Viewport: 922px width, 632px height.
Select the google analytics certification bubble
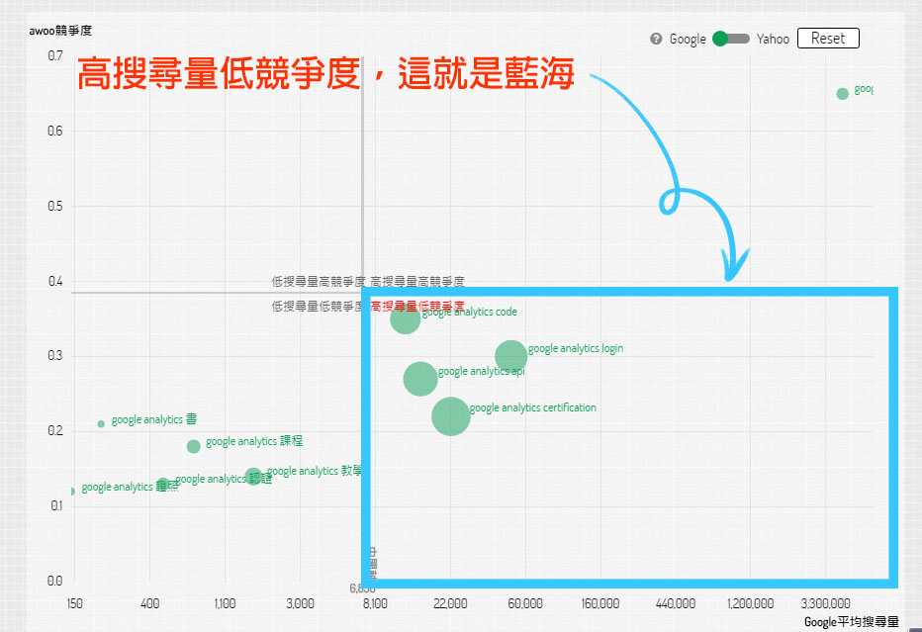451,416
